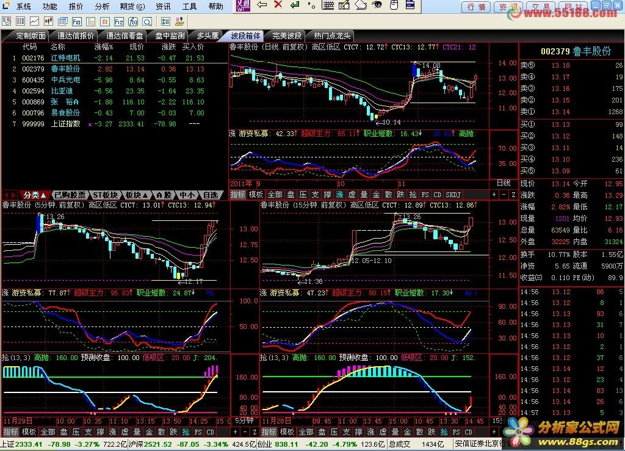This screenshot has height=451, width=625.
Task: Toggle the CD indicator on the 5-minute chart
Action: (210, 432)
